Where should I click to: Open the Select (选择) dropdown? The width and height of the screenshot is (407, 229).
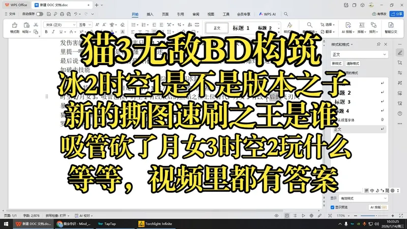(328, 24)
